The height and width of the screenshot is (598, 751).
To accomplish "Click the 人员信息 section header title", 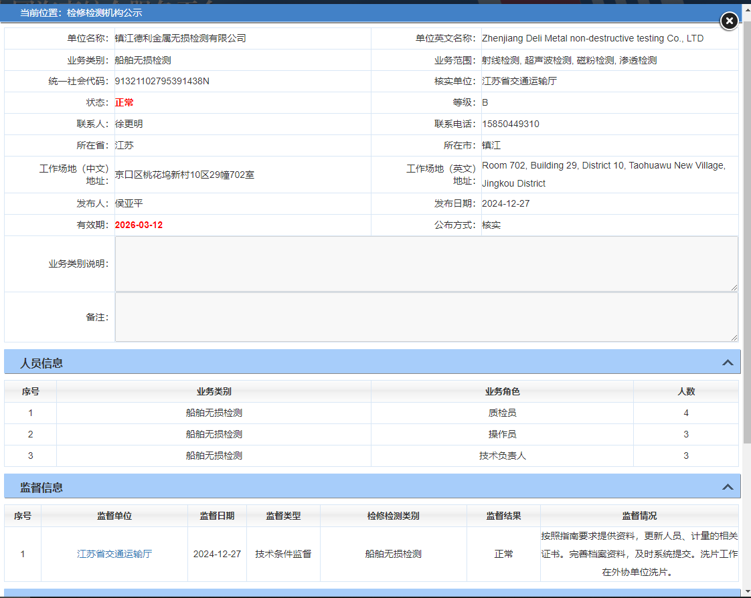I will click(41, 363).
